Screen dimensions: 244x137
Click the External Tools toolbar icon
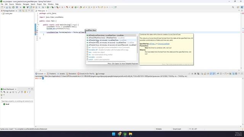pos(58,7)
